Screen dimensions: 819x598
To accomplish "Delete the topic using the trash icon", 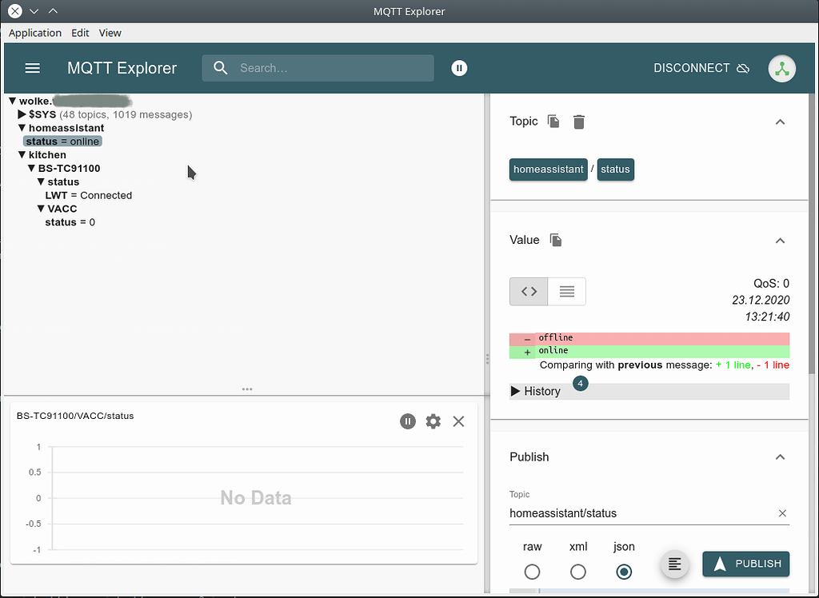I will click(578, 122).
